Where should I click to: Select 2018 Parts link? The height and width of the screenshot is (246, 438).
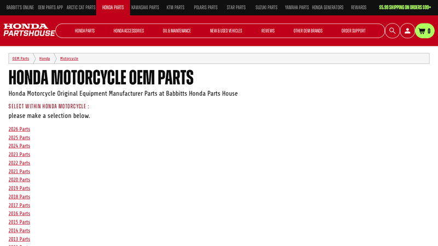tap(19, 197)
